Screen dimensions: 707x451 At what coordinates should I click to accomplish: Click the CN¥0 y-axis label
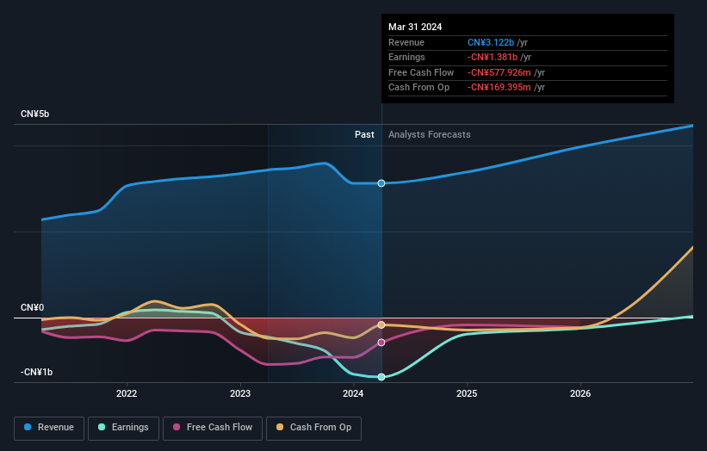click(x=33, y=308)
